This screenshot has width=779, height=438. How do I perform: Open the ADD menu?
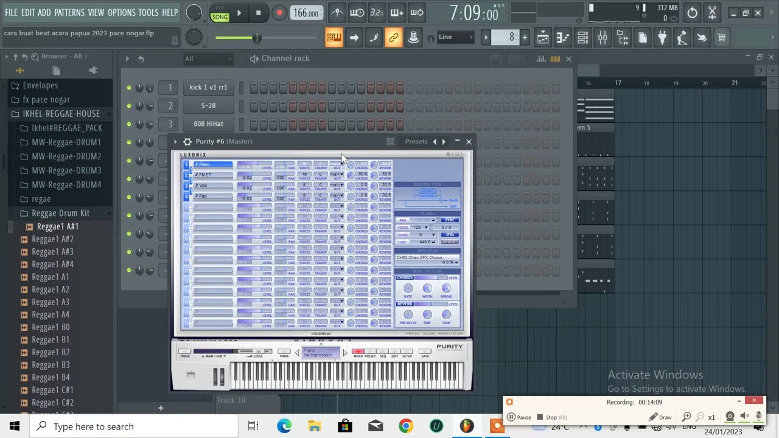click(x=44, y=12)
